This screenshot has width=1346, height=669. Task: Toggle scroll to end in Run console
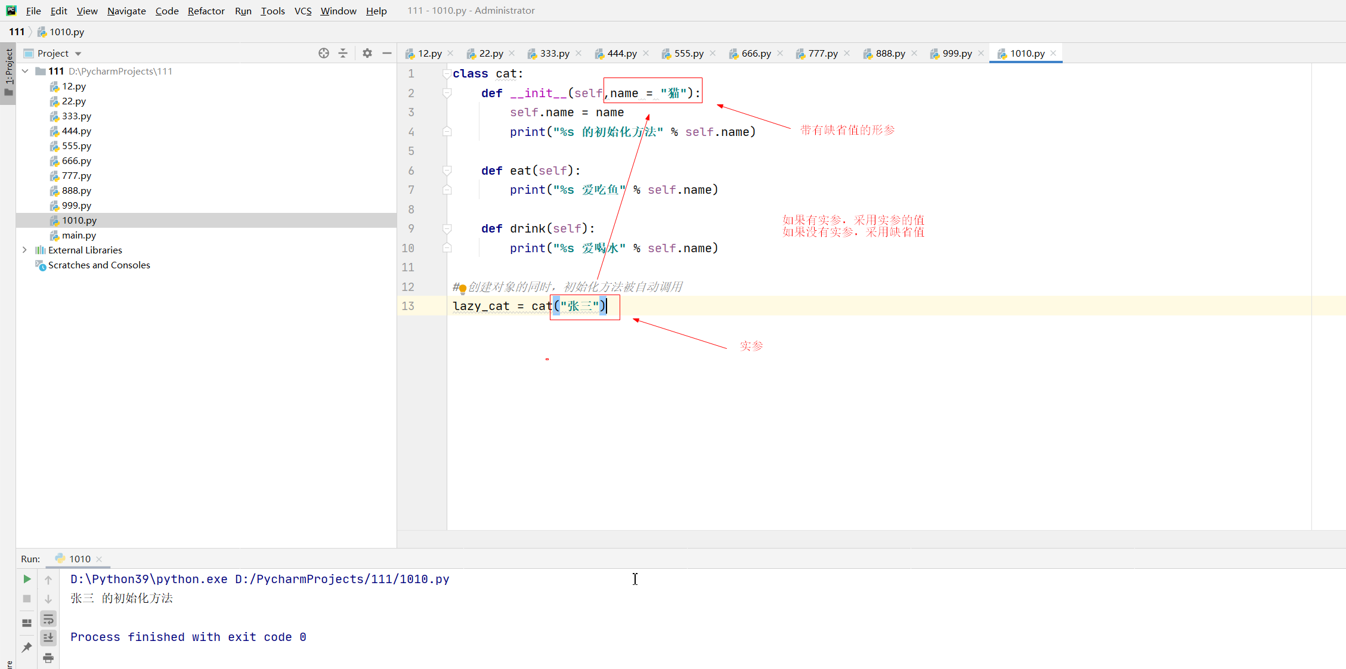[x=48, y=638]
